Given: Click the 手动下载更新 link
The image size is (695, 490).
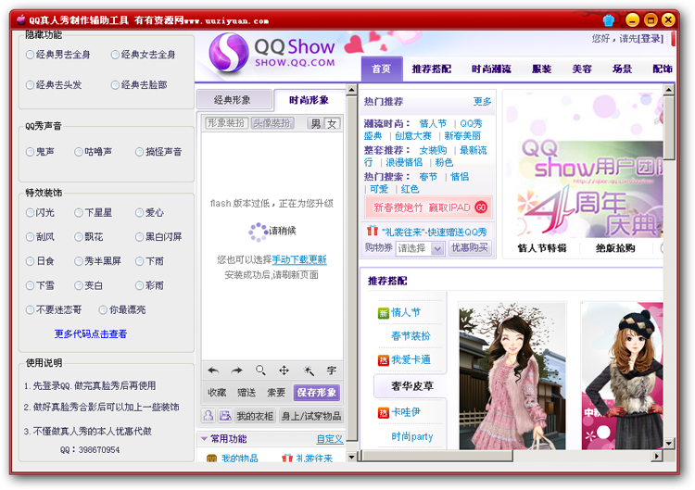Looking at the screenshot, I should [299, 259].
